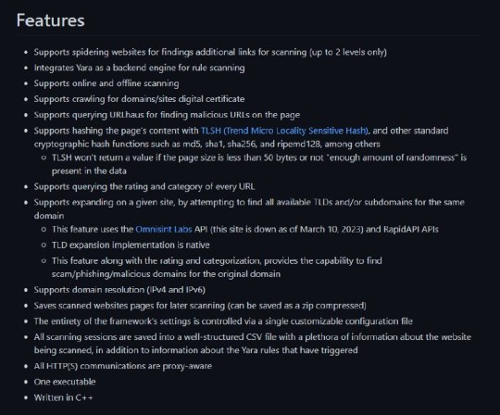Click the 'All HTTP(S) communications are proxy-aware' item

tap(123, 366)
